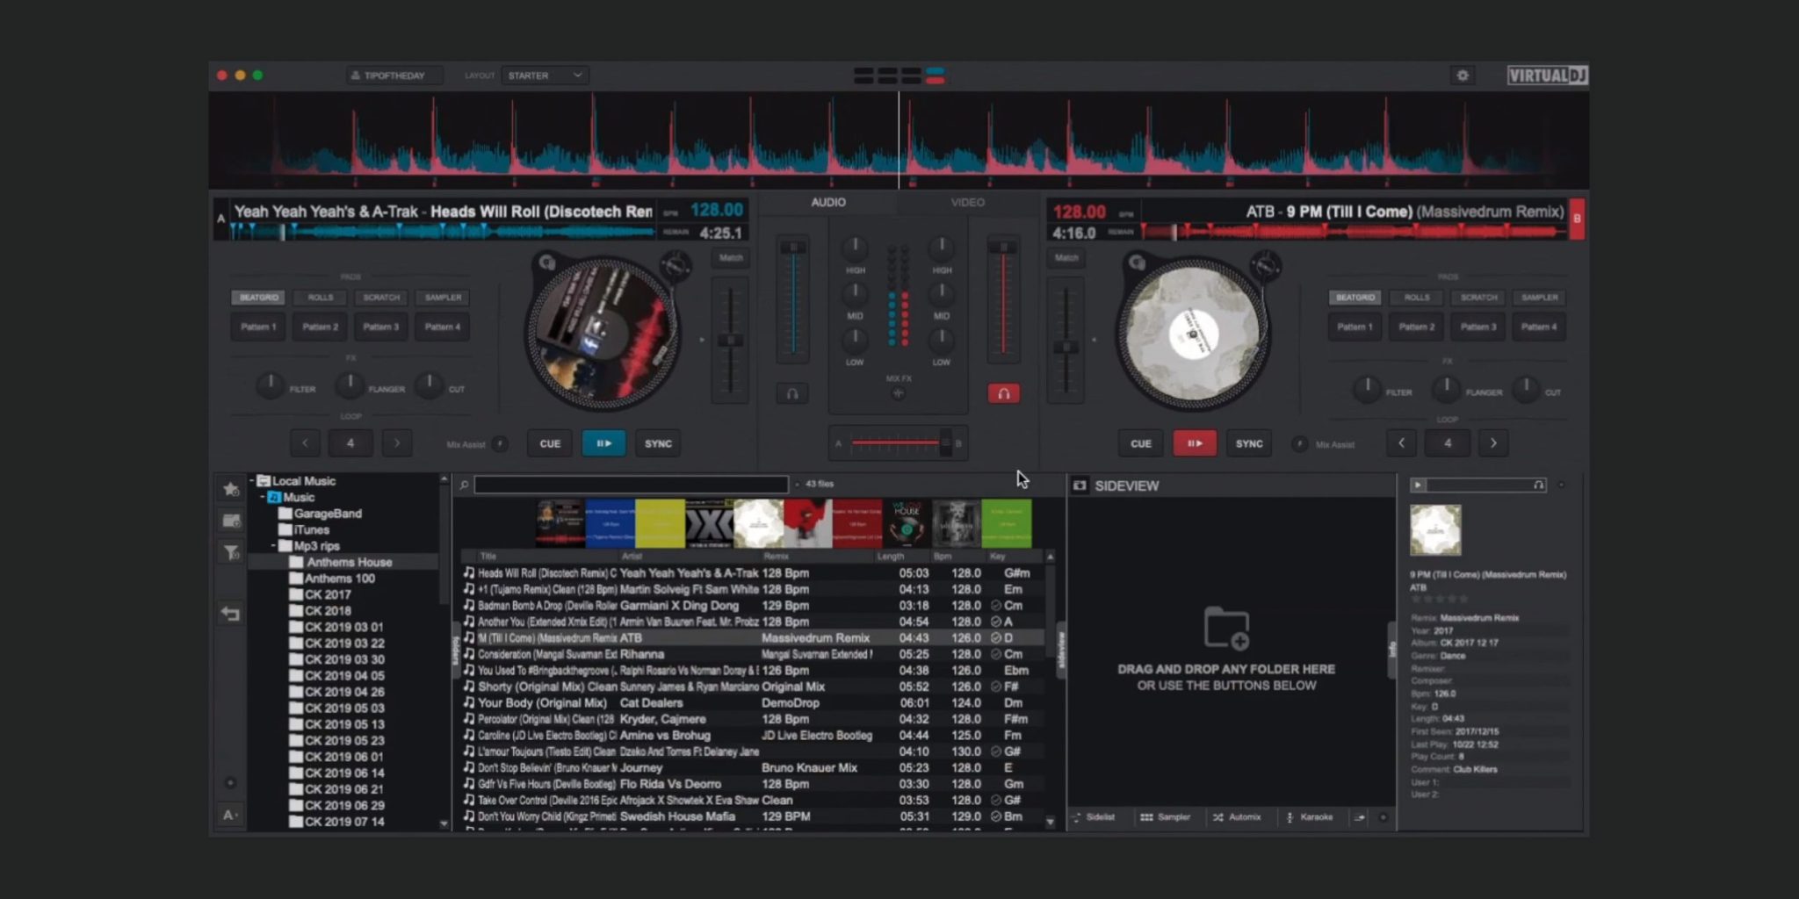Click SYNC on deck B
This screenshot has height=899, width=1799.
point(1249,443)
